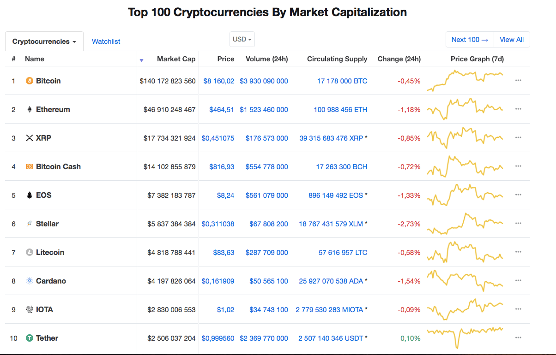This screenshot has width=556, height=355.
Task: Click the Bitcoin 7d price graph
Action: [x=465, y=80]
